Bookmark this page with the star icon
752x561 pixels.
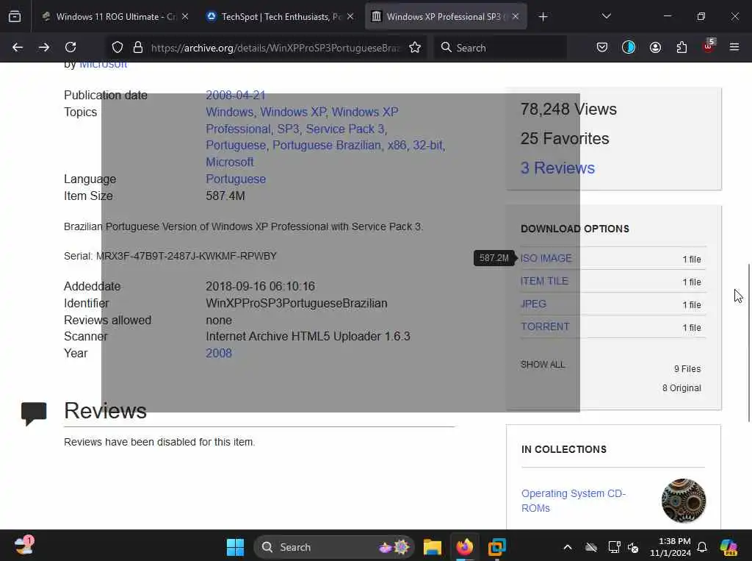(x=415, y=48)
